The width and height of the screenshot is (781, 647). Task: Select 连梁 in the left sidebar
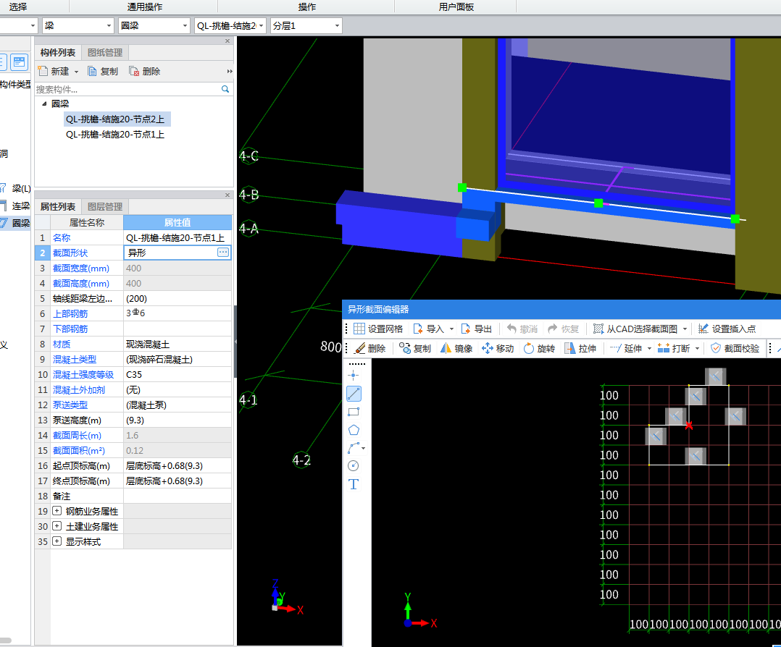coord(16,206)
